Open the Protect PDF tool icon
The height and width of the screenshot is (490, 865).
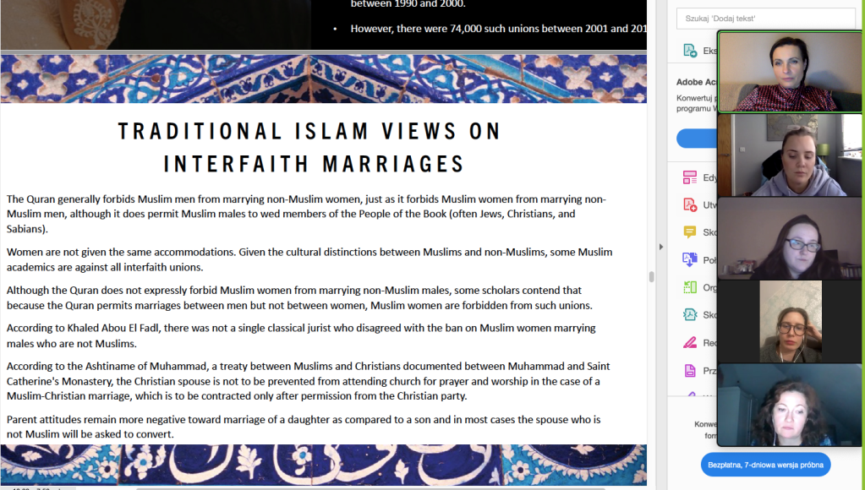point(689,371)
